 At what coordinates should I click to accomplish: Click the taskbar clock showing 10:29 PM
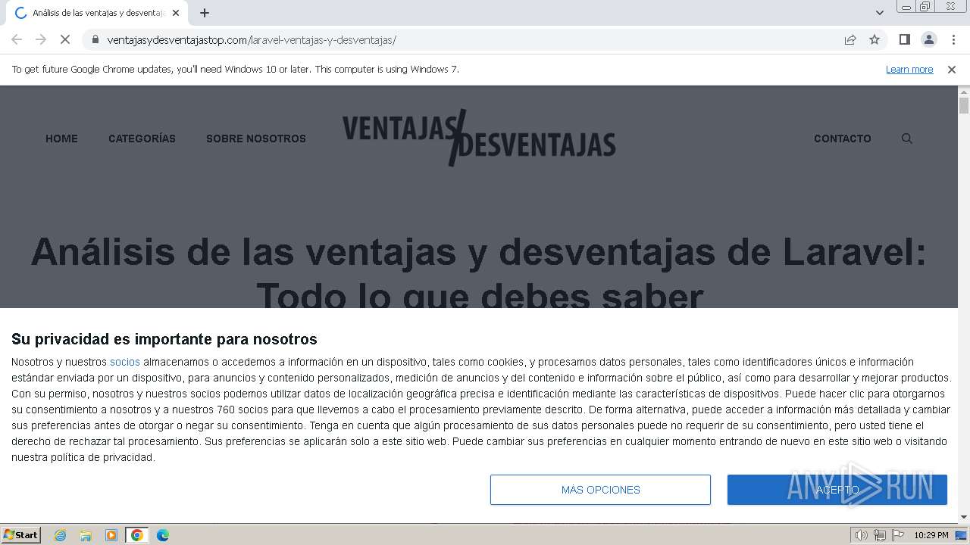pyautogui.click(x=931, y=535)
